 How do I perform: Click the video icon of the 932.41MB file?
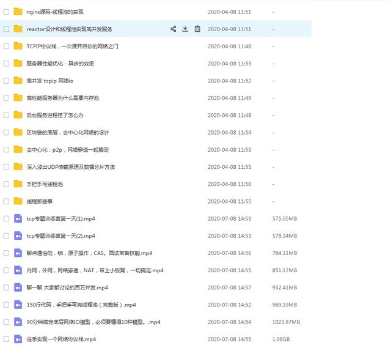pos(18,287)
